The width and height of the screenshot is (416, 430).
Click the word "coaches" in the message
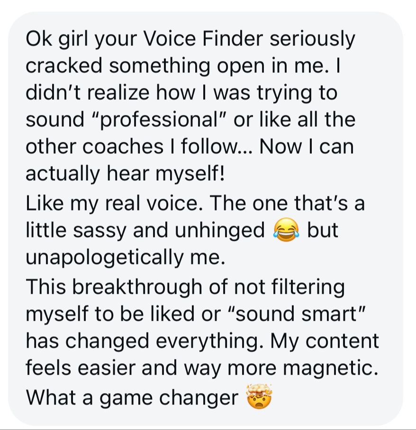point(123,147)
